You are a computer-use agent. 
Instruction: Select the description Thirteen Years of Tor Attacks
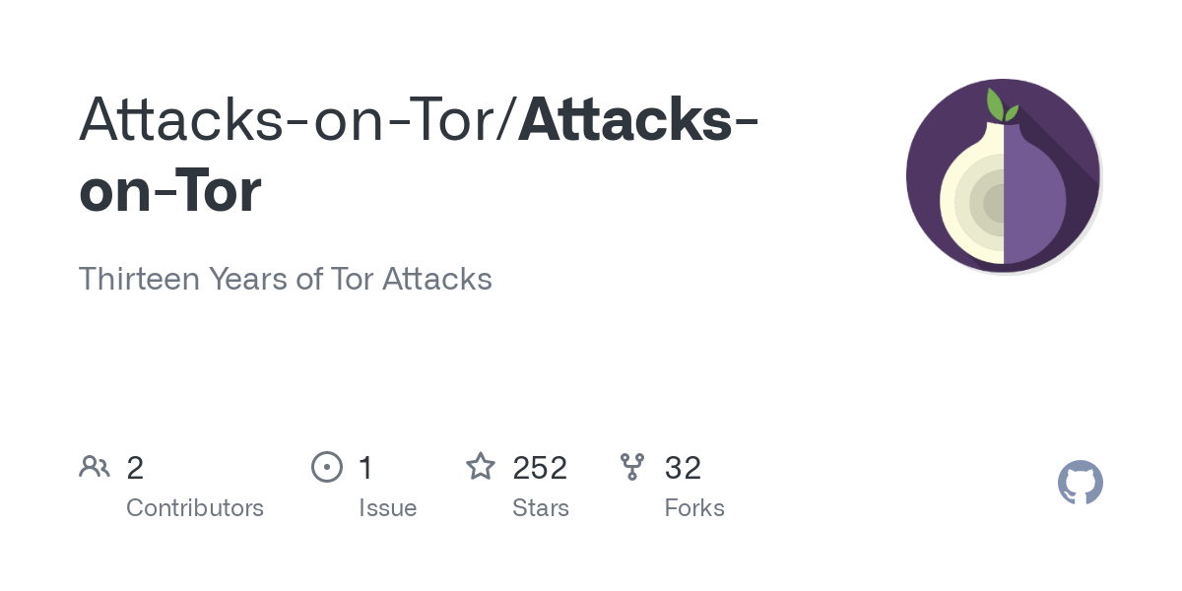(x=286, y=279)
